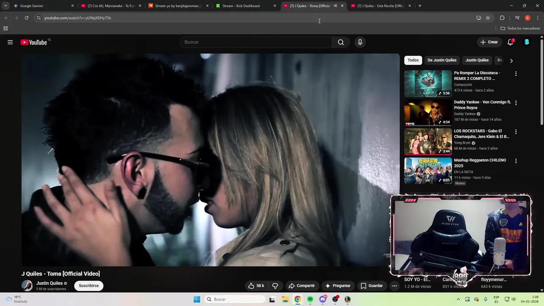Toggle like on the video
Viewport: 544px width, 306px height.
[251, 286]
